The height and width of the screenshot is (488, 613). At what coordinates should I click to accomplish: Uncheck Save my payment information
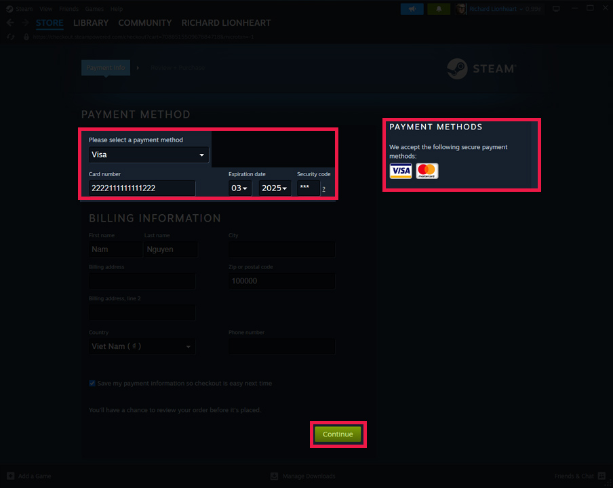92,383
